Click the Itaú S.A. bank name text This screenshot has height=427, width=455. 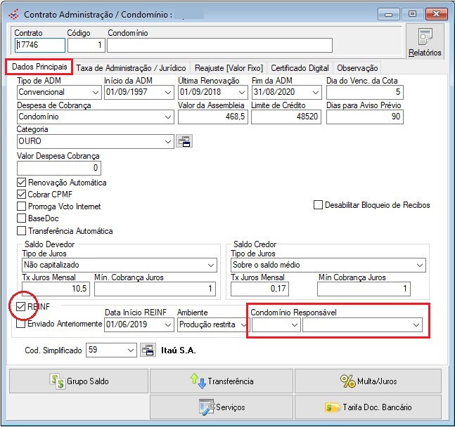179,350
